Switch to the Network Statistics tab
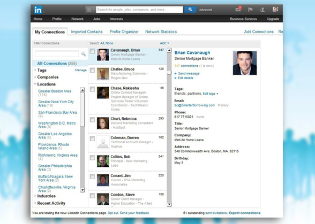Image resolution: width=315 pixels, height=224 pixels. click(x=161, y=32)
